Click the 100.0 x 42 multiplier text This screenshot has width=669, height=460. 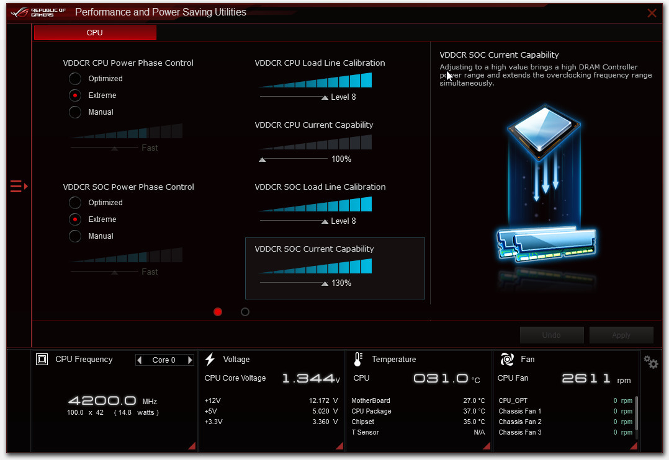click(86, 413)
